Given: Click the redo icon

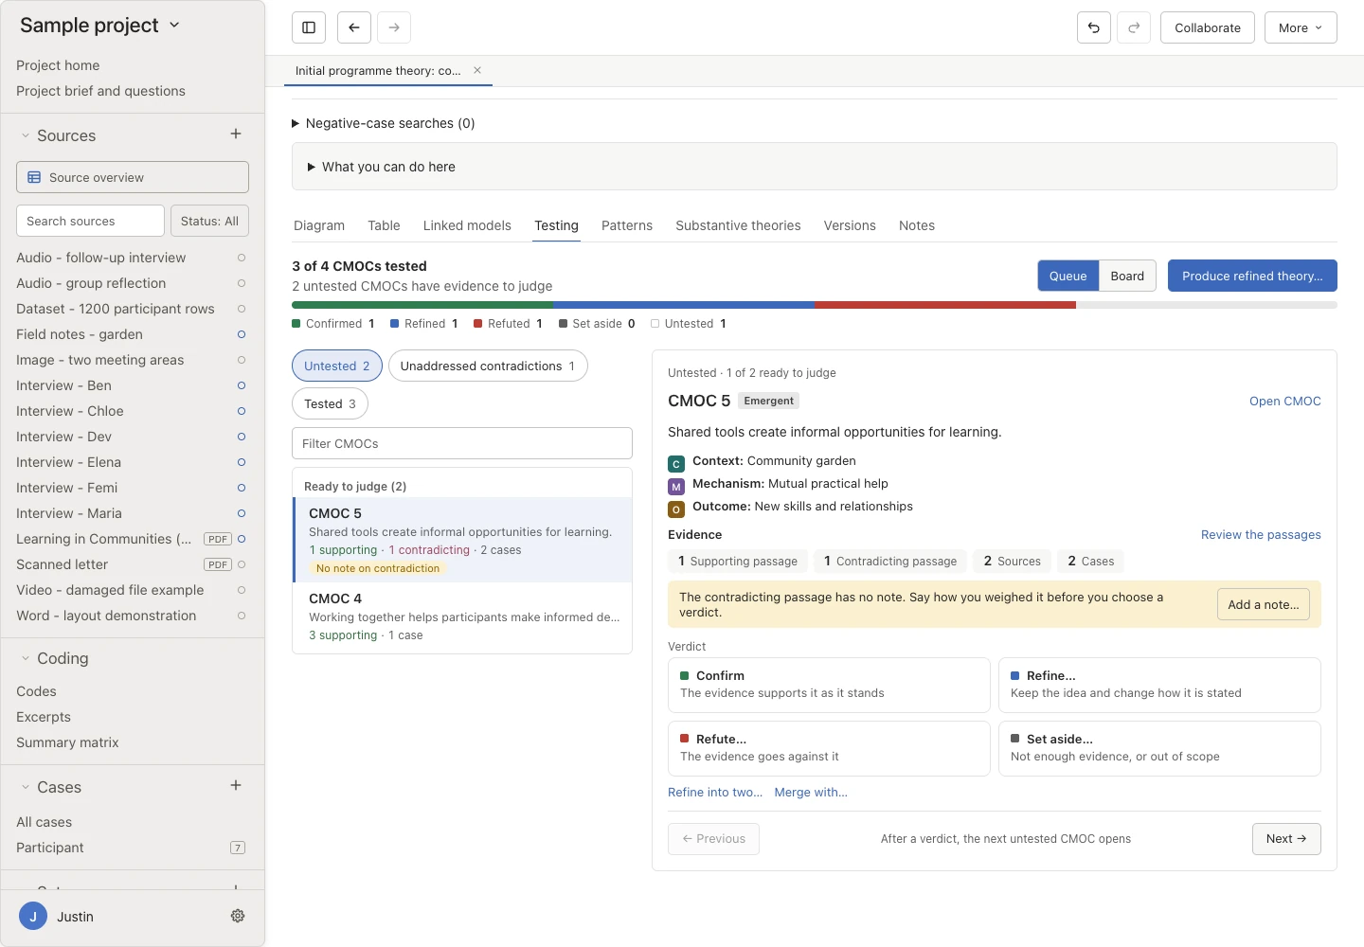Looking at the screenshot, I should click(1134, 27).
